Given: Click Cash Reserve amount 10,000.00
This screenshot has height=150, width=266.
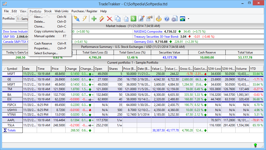Looking at the screenshot, I should pyautogui.click(x=207, y=57).
